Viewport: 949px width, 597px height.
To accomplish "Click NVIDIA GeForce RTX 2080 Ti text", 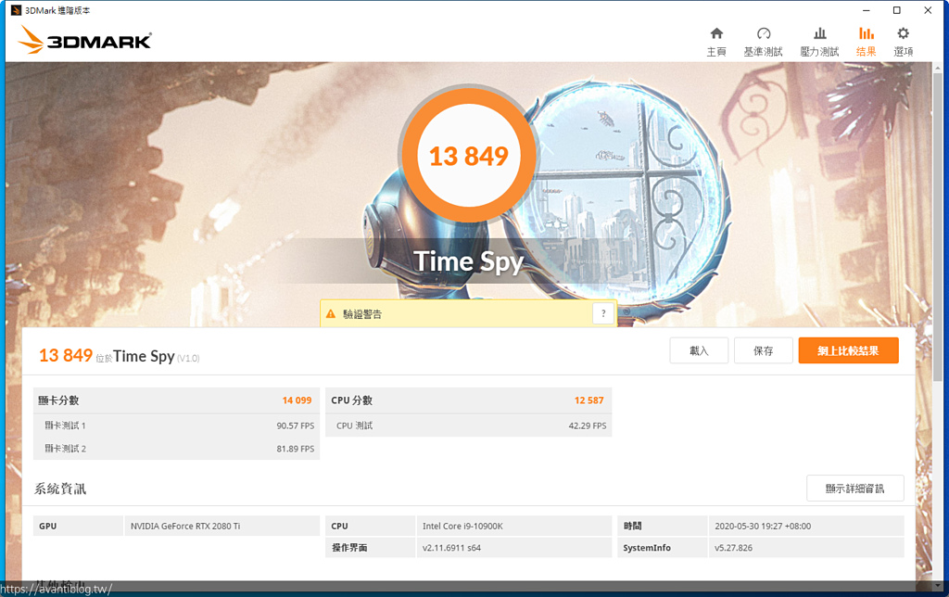I will (x=185, y=527).
